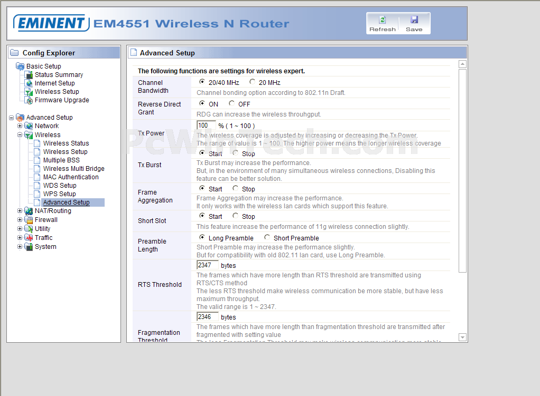Expand the Utility tree node
Screen dimensions: 540x396
pyautogui.click(x=20, y=229)
